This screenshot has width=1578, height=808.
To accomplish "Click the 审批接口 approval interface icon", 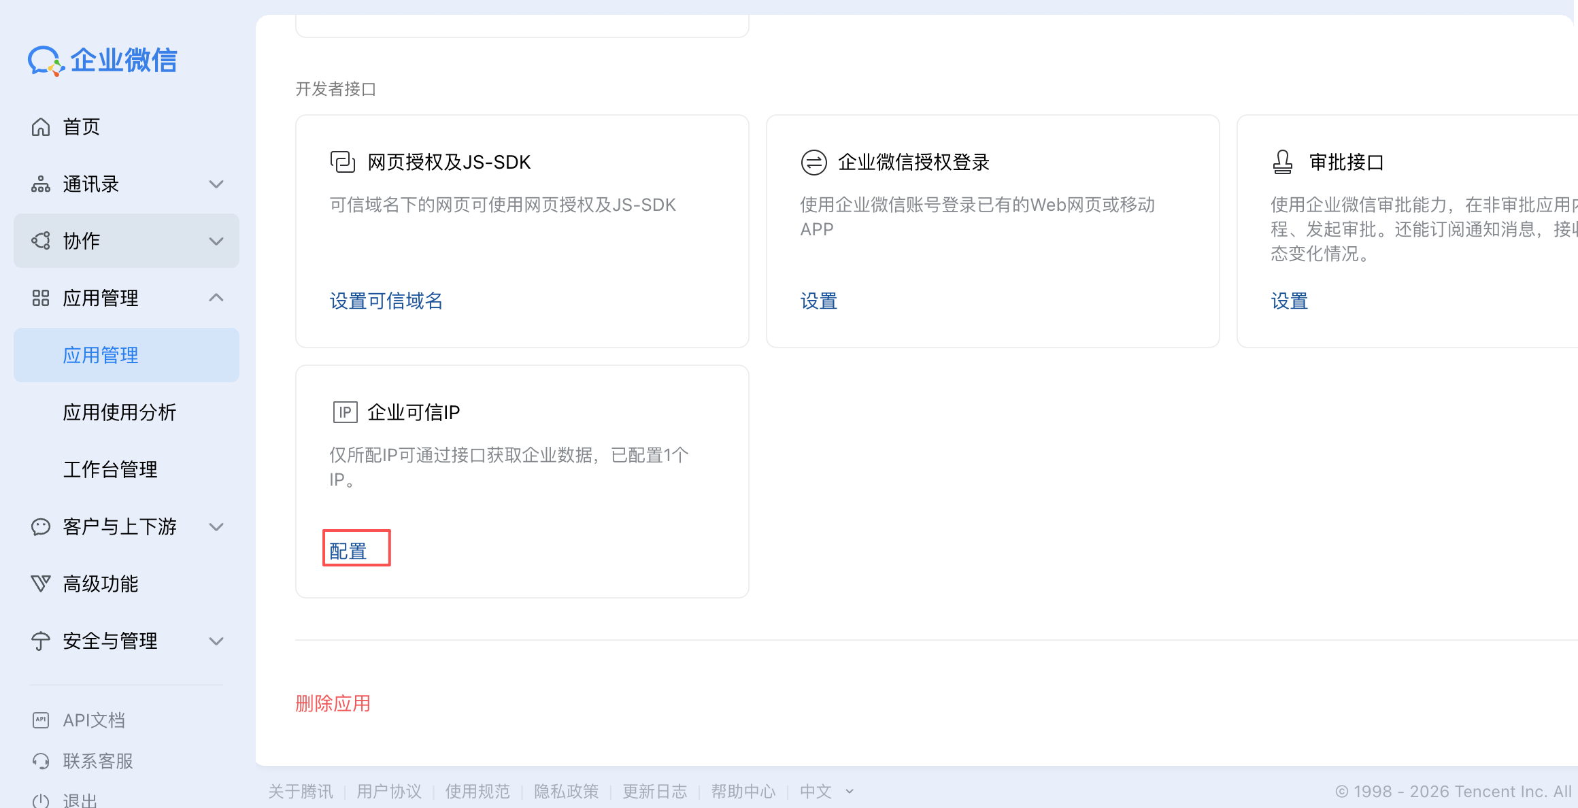I will tap(1282, 163).
